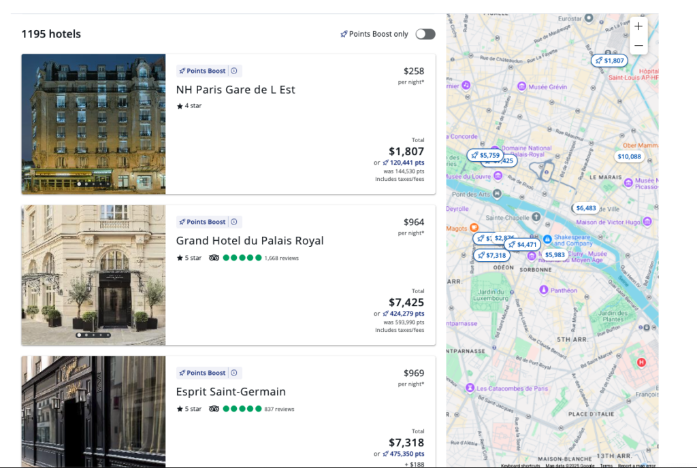Show Points Boost info for Esprit Saint-Germain
This screenshot has width=697, height=468.
click(x=234, y=373)
